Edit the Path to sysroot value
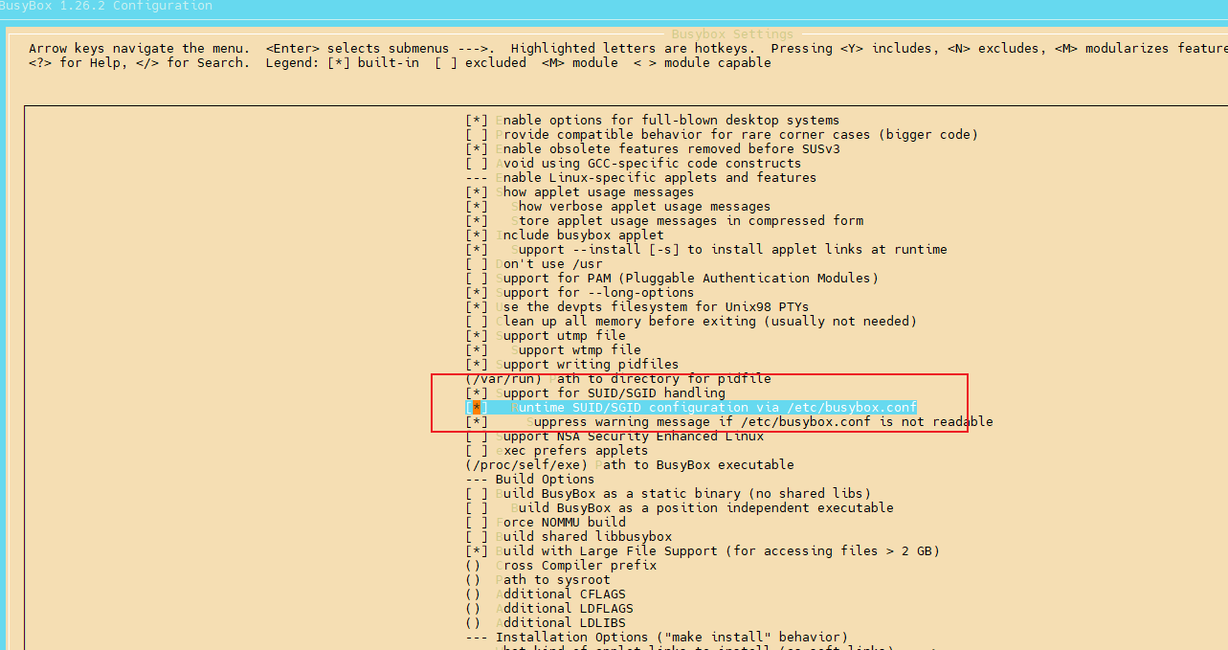 pos(537,579)
